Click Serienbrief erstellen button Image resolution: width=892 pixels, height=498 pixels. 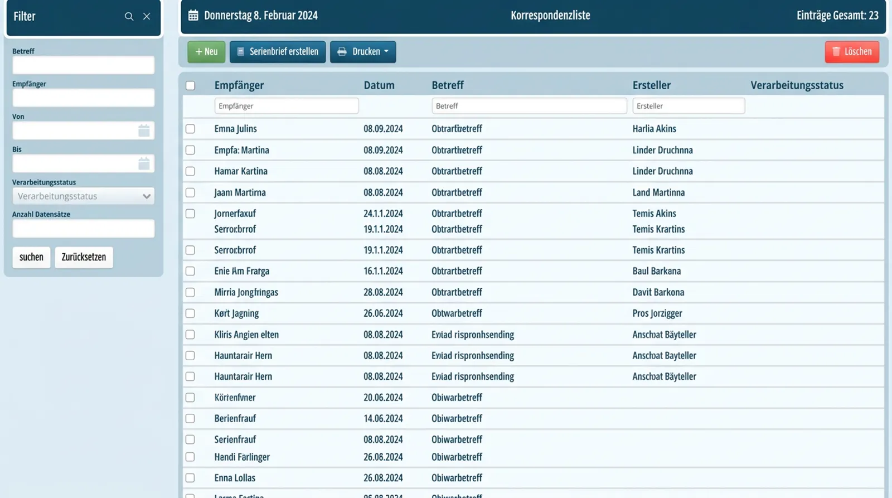[278, 52]
